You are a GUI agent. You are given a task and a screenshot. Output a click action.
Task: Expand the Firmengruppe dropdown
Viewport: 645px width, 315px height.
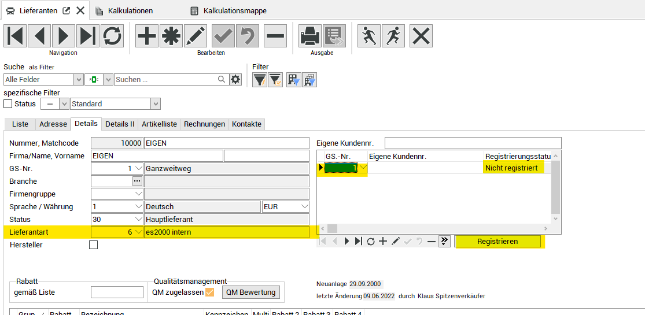coord(138,194)
